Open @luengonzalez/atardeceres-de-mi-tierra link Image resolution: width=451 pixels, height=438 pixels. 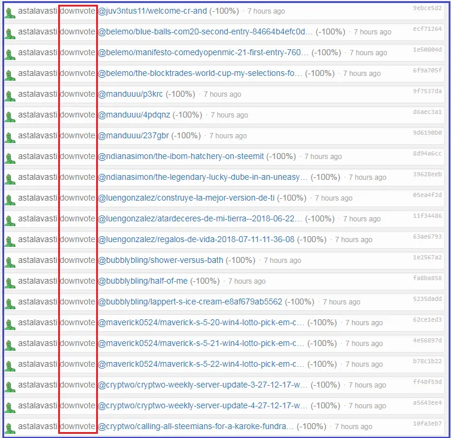[x=200, y=218]
